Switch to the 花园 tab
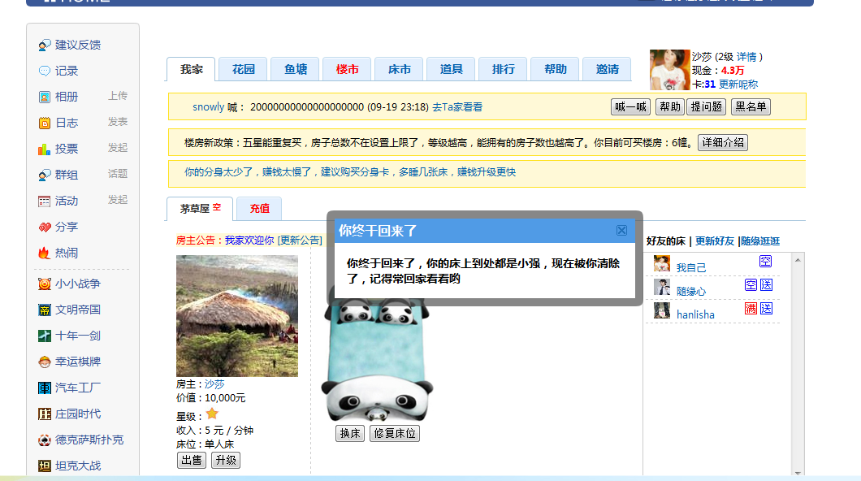Viewport: 861px width, 481px height. point(243,69)
